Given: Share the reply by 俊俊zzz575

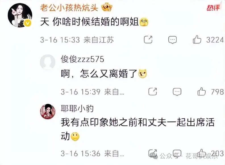Looking at the screenshot, I should [153, 92].
